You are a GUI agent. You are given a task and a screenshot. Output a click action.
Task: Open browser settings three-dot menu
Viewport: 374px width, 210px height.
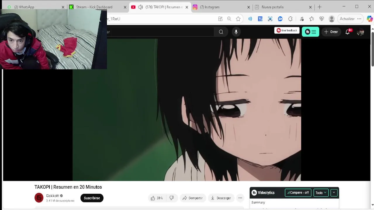359,19
